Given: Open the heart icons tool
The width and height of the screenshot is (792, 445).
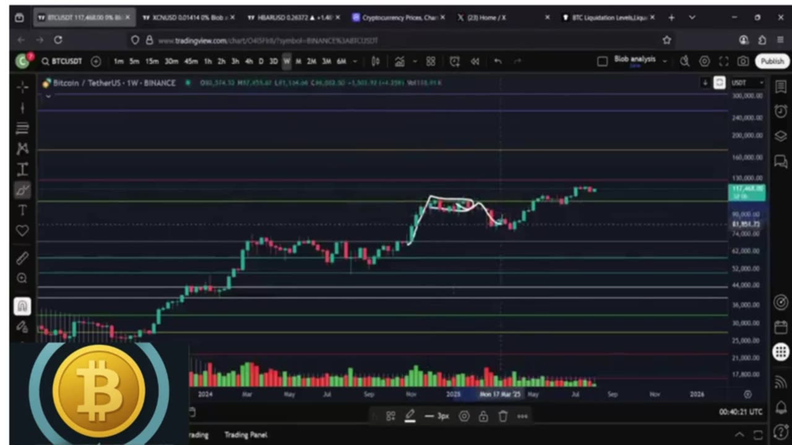Looking at the screenshot, I should click(x=22, y=231).
